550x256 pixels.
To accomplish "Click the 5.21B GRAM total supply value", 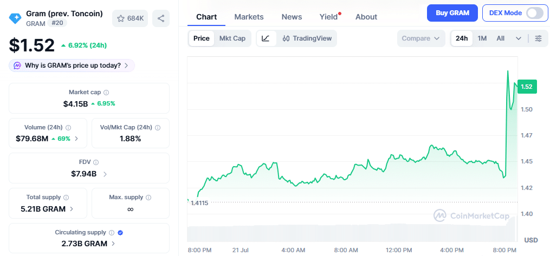I will click(x=43, y=209).
